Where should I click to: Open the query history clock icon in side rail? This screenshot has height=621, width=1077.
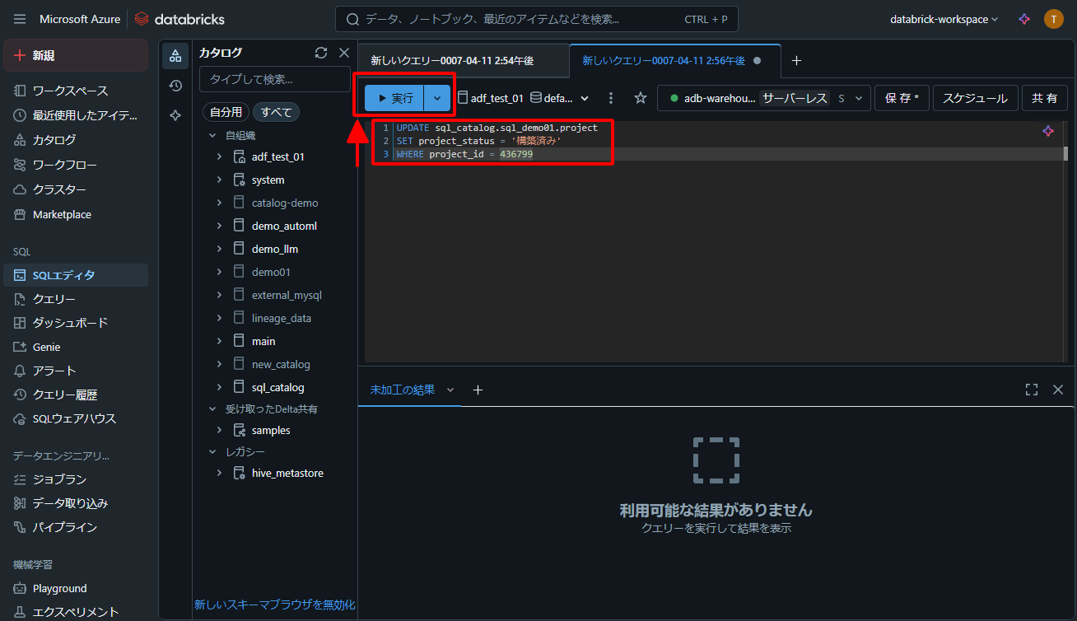click(175, 86)
